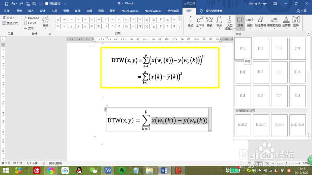Image resolution: width=312 pixels, height=175 pixels.
Task: Insert the approximately-equal ≈ symbol
Action: (174, 20)
